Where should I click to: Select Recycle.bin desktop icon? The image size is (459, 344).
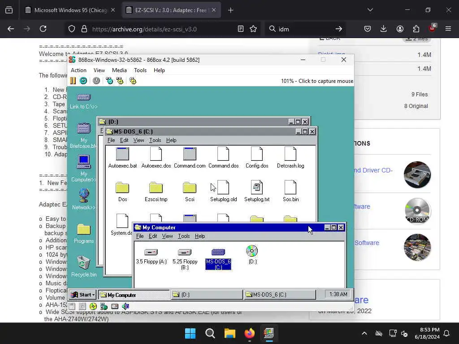point(84,266)
